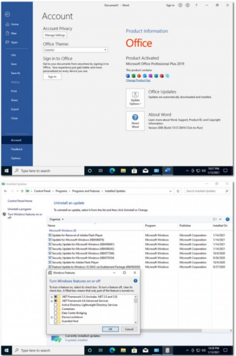Open Feedback in Word backstage menu
The width and height of the screenshot is (236, 356).
click(x=17, y=149)
